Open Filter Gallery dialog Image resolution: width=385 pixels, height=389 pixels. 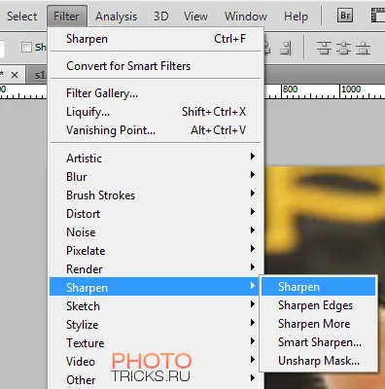(156, 93)
